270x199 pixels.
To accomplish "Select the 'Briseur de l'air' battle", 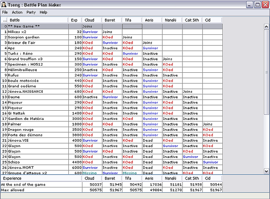I will [x=112, y=43].
